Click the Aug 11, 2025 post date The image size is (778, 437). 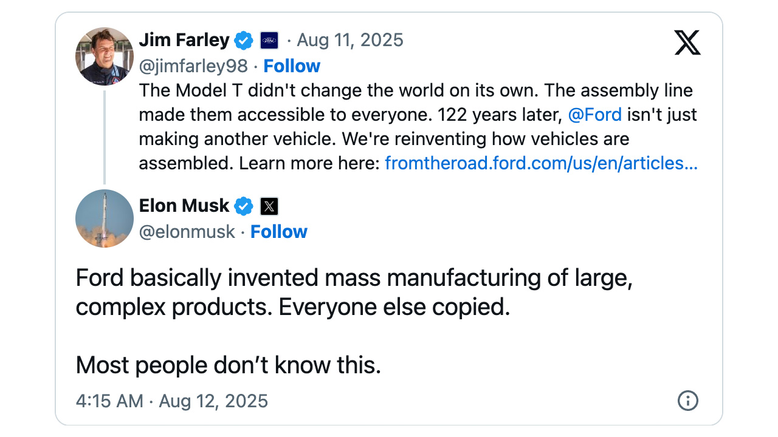tap(350, 41)
